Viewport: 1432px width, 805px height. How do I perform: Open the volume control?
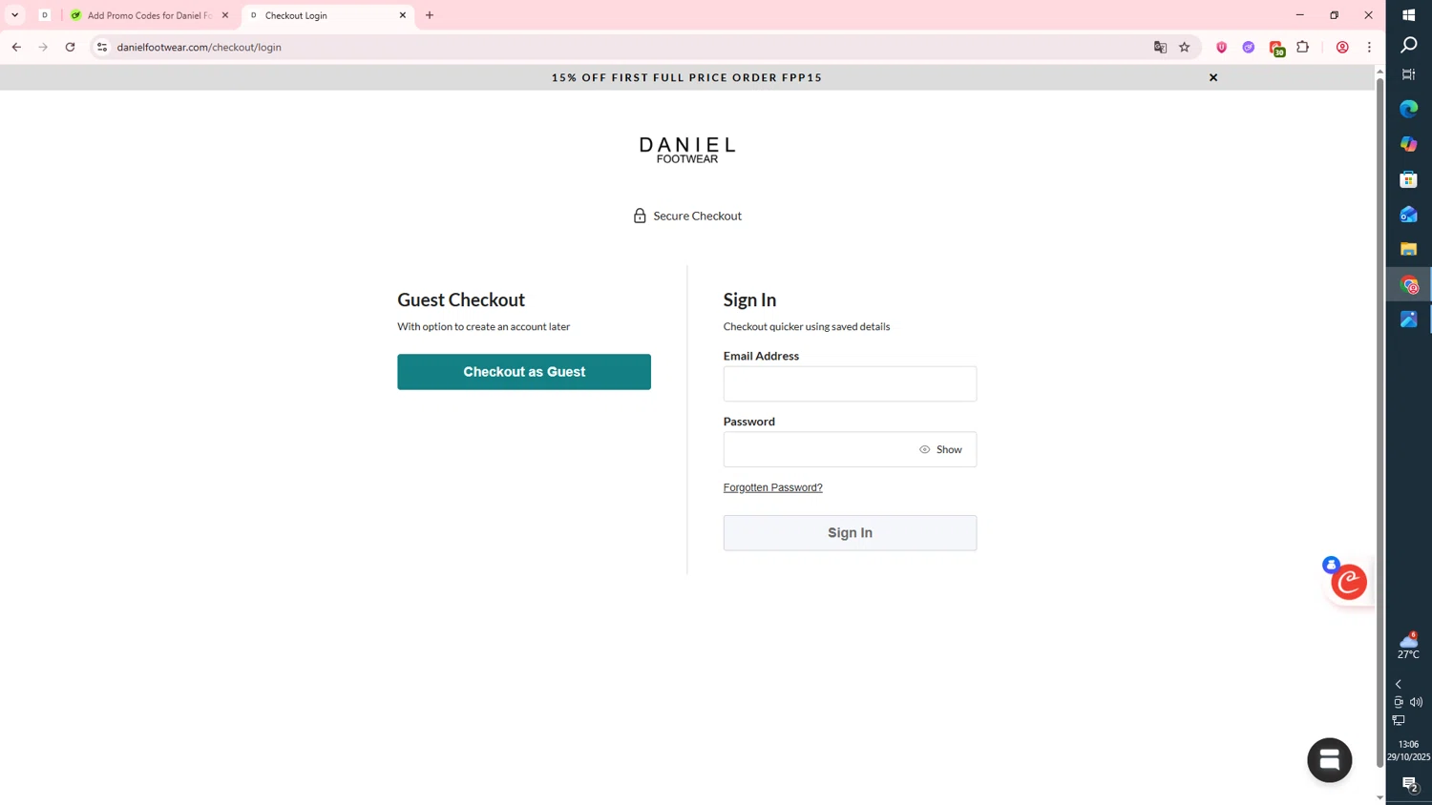(x=1417, y=702)
